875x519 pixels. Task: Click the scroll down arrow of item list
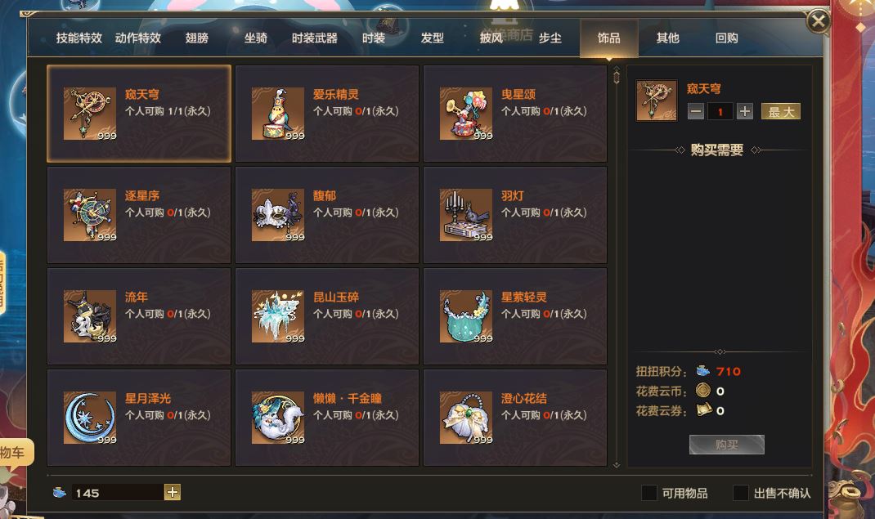(616, 464)
